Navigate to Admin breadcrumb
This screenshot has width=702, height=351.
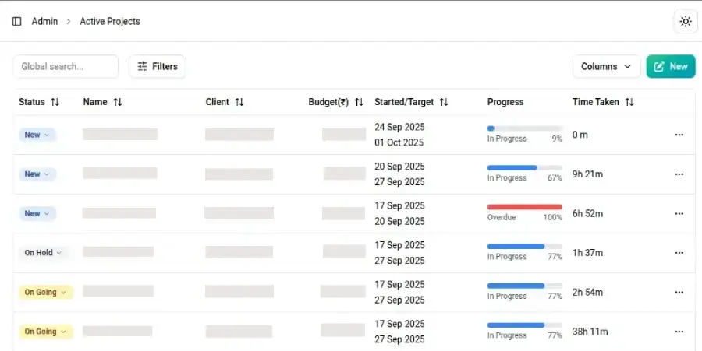point(44,22)
